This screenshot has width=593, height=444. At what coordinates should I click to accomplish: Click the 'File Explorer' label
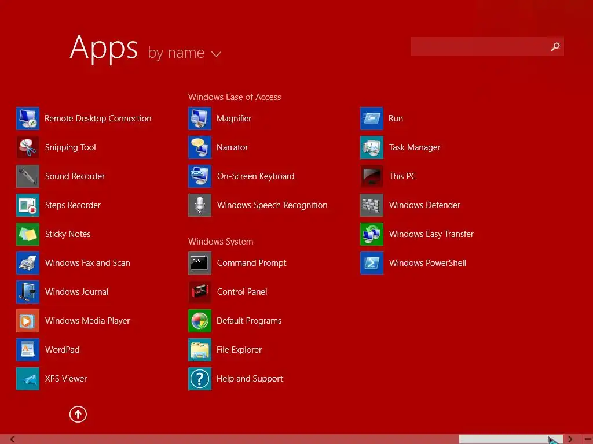point(239,350)
